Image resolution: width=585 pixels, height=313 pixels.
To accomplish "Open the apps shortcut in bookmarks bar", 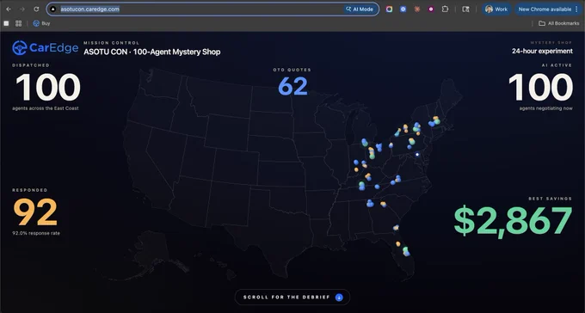I will [x=6, y=23].
